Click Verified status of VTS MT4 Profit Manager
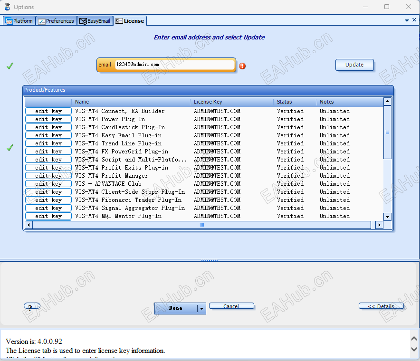Image resolution: width=420 pixels, height=361 pixels. (290, 176)
